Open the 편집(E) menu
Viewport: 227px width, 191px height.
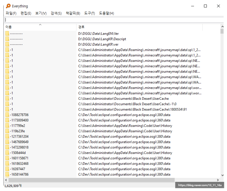click(26, 13)
